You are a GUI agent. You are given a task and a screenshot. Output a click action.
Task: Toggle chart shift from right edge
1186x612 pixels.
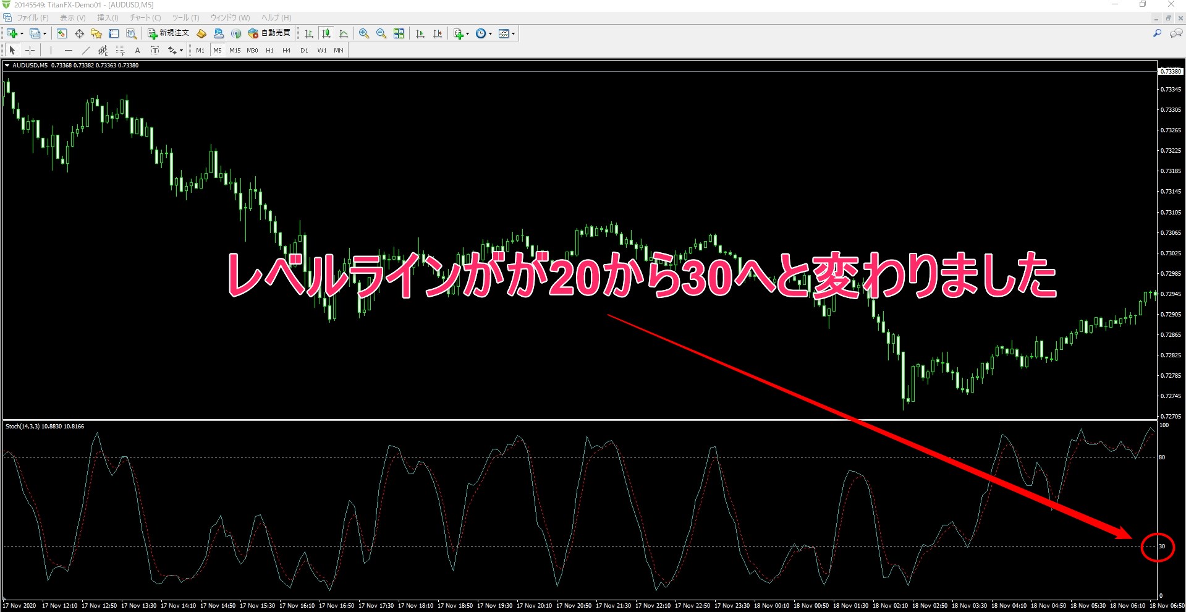(438, 33)
